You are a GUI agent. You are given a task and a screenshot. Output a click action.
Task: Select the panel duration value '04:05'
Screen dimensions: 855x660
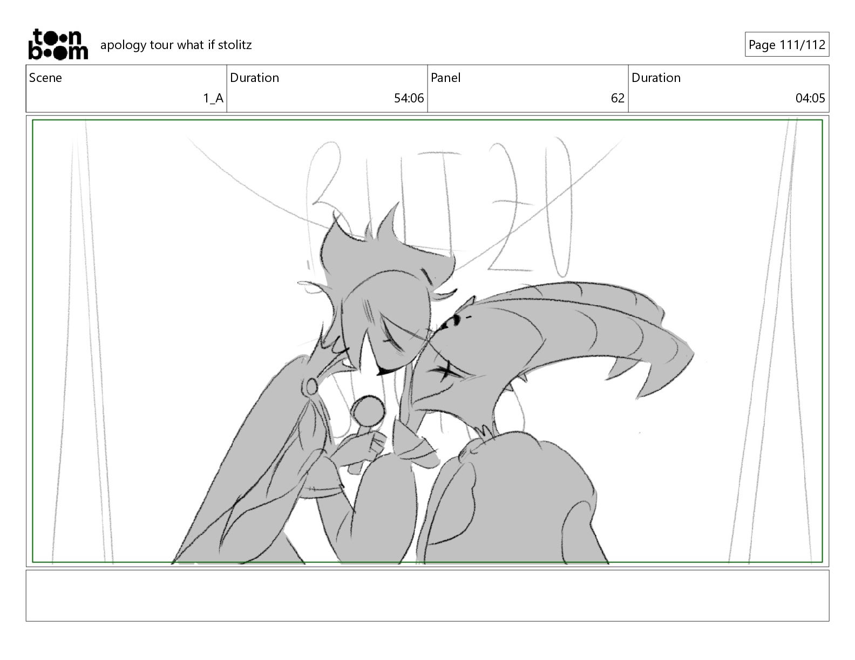point(810,98)
